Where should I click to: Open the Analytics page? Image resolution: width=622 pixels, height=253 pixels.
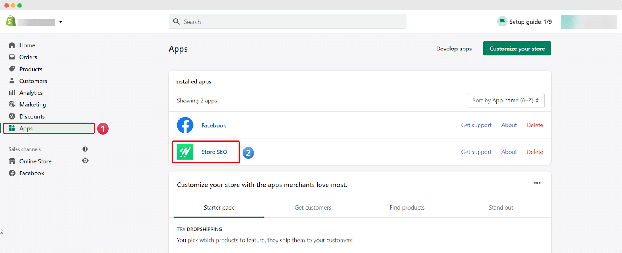31,93
